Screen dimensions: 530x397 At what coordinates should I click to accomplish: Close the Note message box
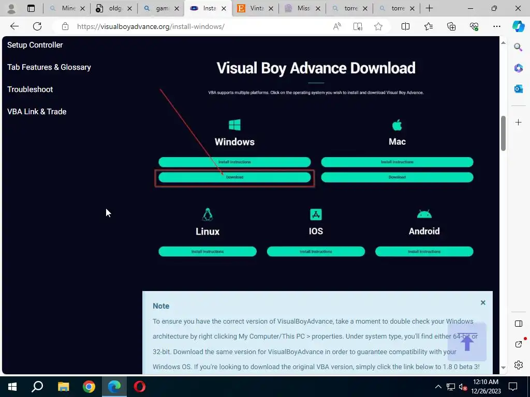coord(483,302)
